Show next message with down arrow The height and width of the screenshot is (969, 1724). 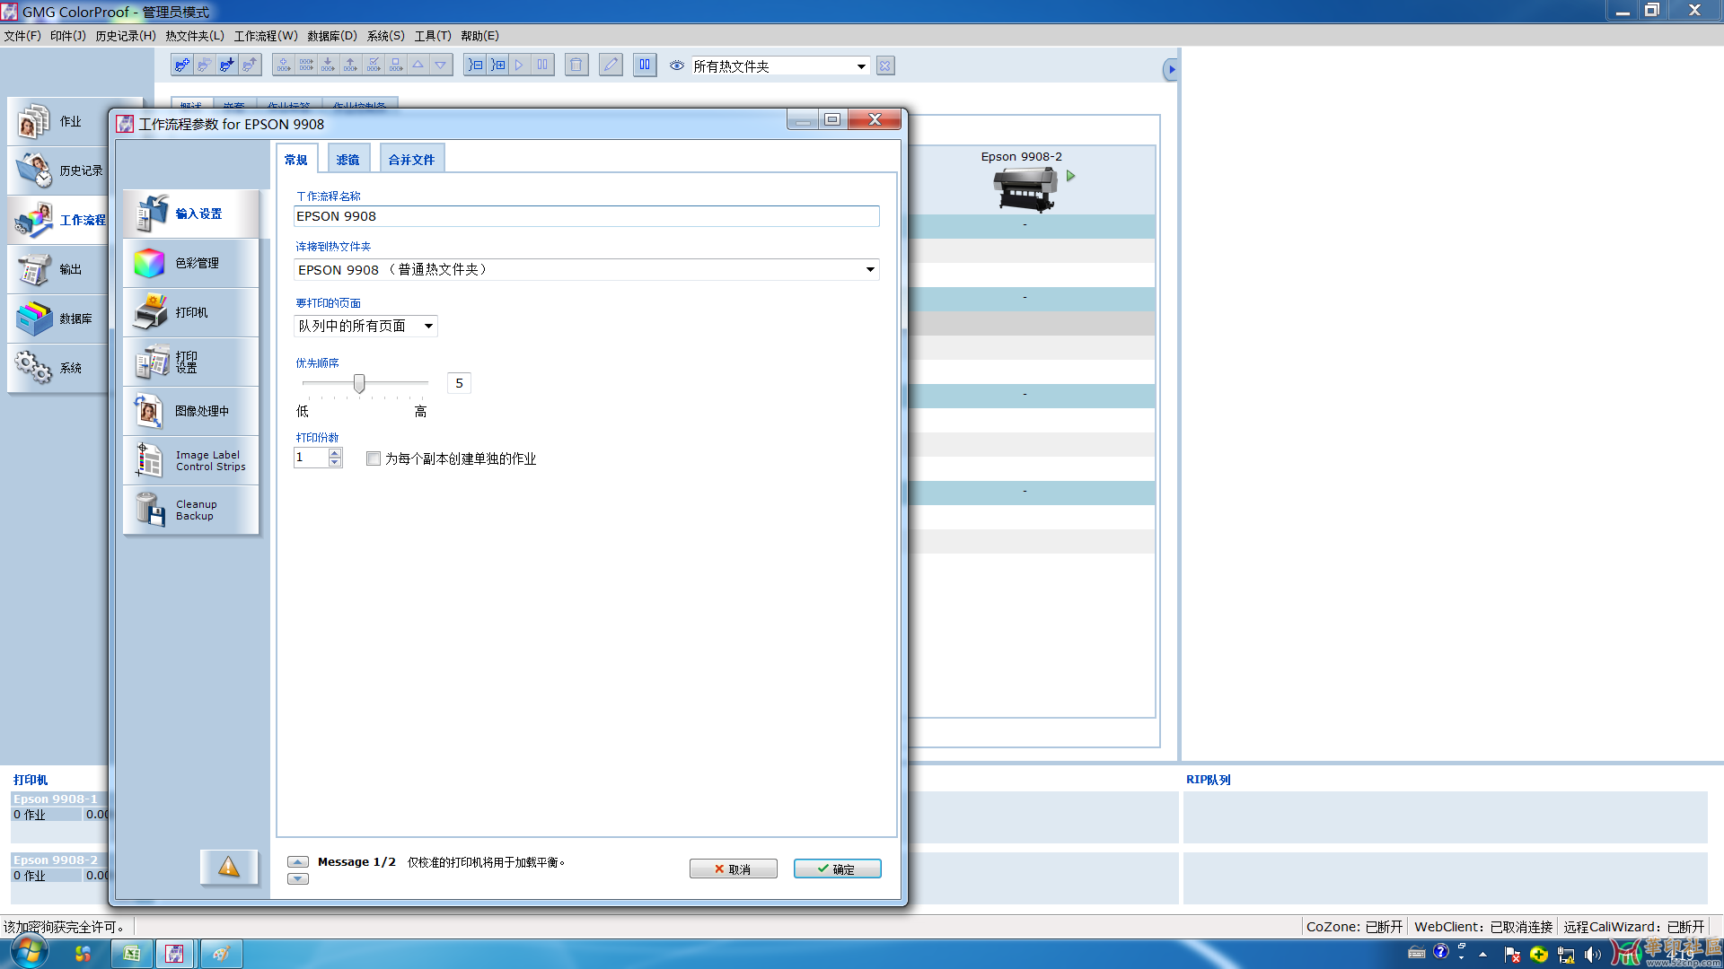(x=298, y=879)
